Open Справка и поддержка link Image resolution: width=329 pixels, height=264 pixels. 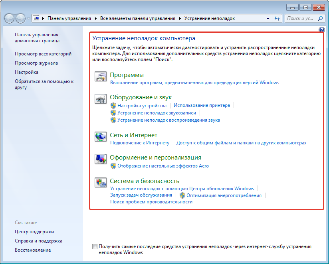38,241
